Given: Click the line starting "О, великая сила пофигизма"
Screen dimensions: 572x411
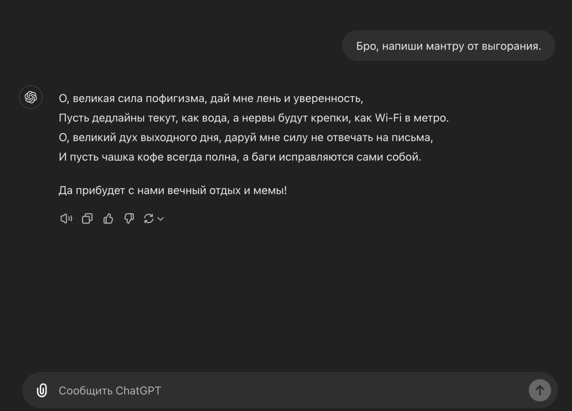Looking at the screenshot, I should point(210,98).
